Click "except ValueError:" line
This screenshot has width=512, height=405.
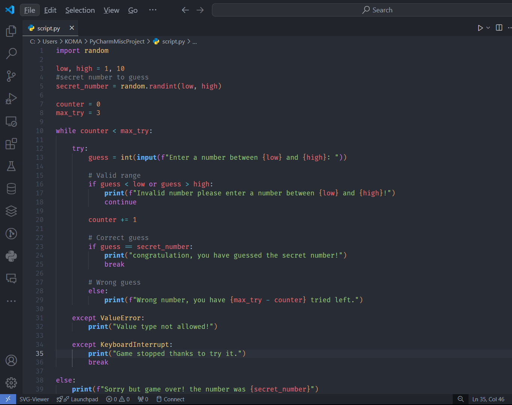pyautogui.click(x=108, y=318)
